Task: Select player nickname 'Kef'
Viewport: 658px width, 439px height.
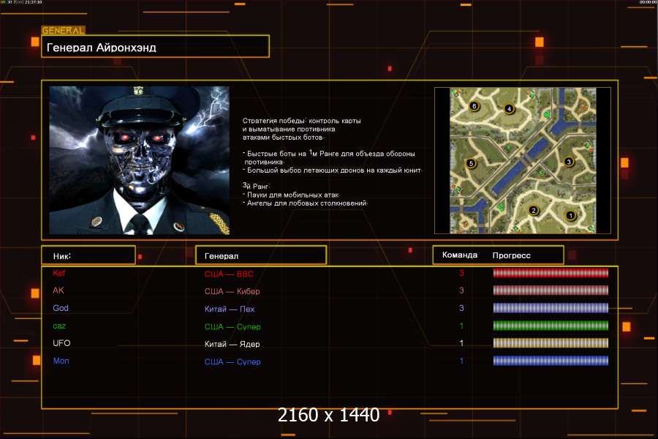Action: [x=58, y=273]
